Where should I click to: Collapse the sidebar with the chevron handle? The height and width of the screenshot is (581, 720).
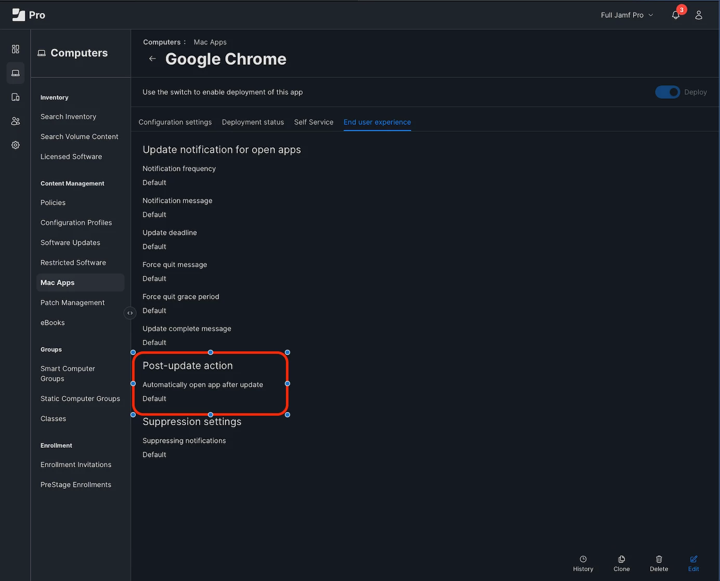[x=130, y=313]
